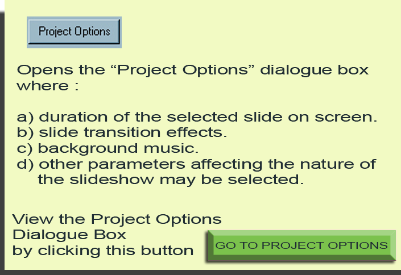Click the 'Dialogue Box' text line
The image size is (401, 275).
coord(69,235)
